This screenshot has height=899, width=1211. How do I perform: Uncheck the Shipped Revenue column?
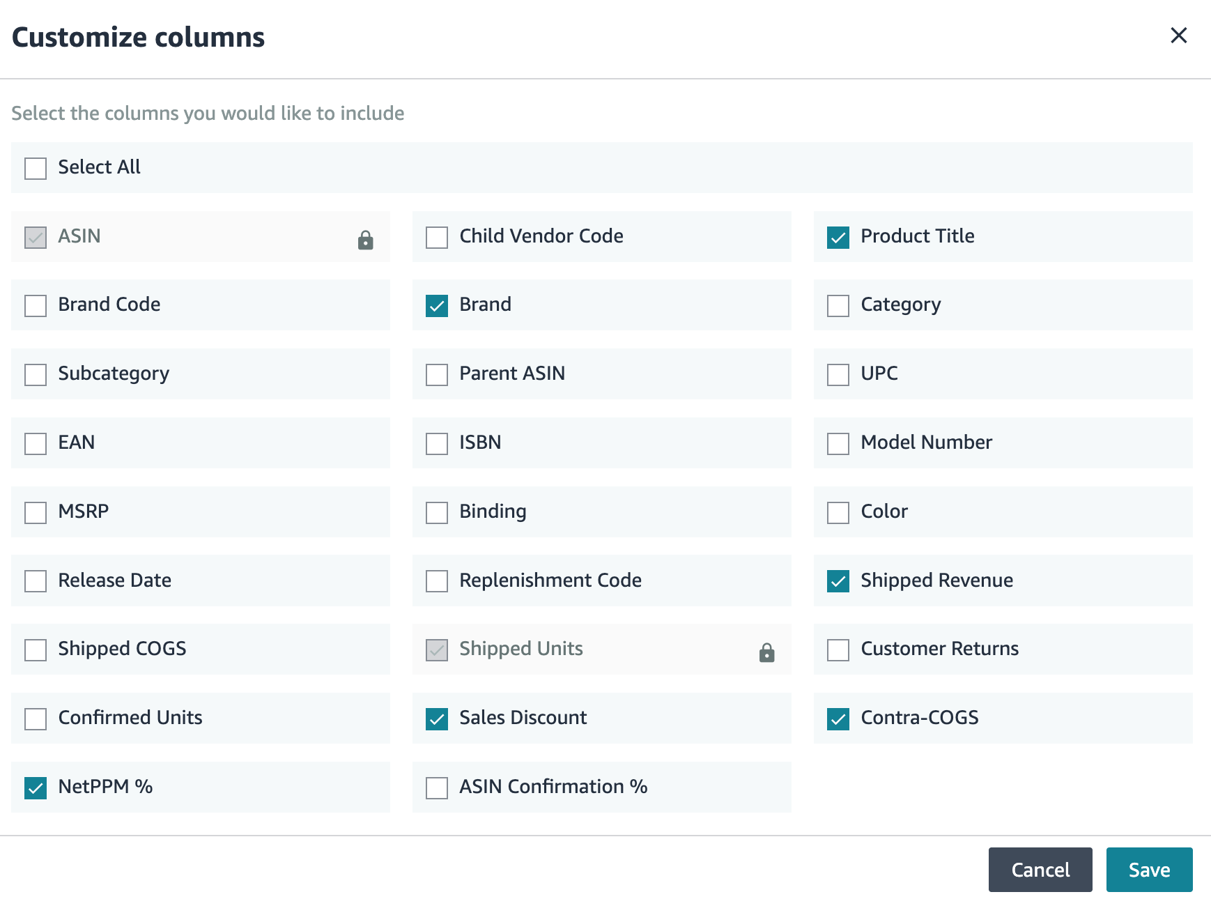tap(837, 581)
